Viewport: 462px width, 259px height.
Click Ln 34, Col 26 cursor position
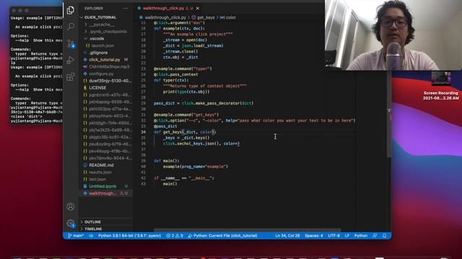tap(287, 236)
